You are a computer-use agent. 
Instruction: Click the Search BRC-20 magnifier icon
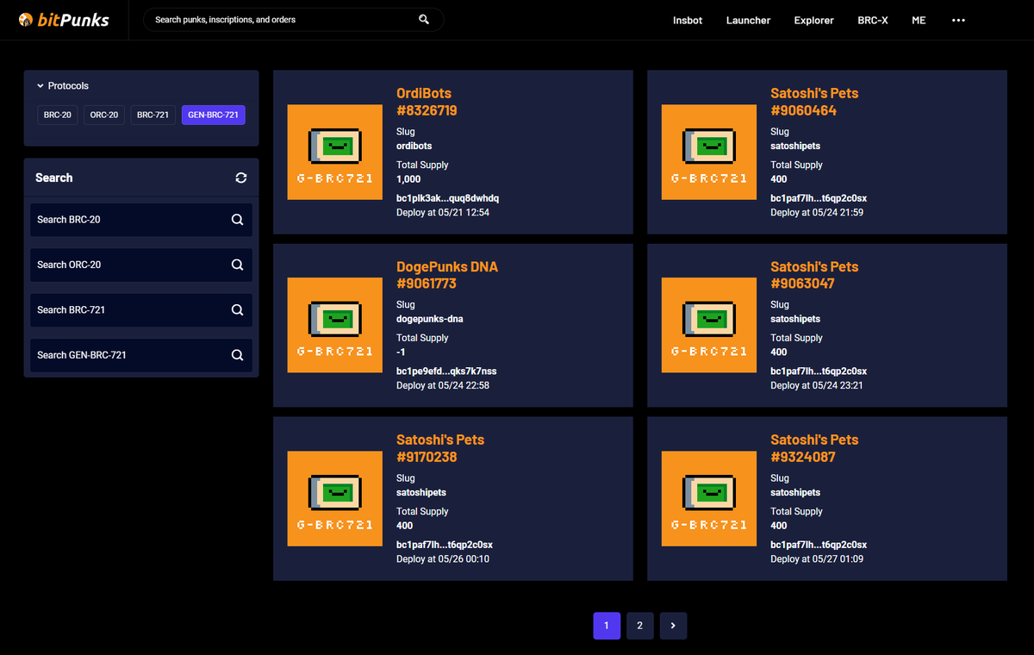pos(237,220)
